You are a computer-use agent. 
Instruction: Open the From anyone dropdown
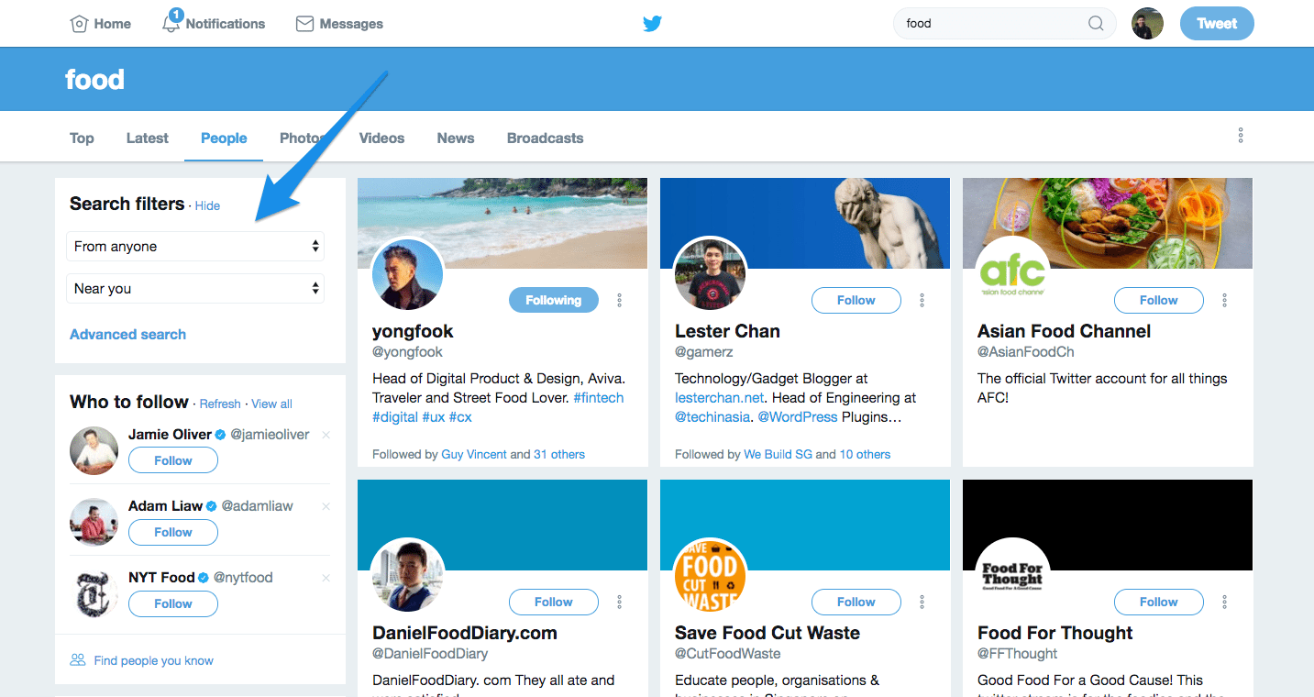point(195,246)
